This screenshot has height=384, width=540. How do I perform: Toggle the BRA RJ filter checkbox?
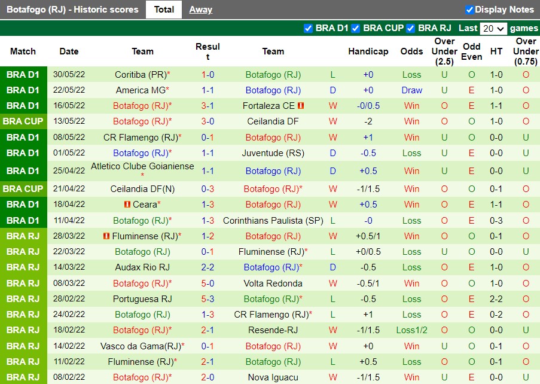coord(411,28)
